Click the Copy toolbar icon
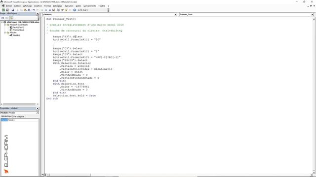316x177 pixels. coord(21,10)
